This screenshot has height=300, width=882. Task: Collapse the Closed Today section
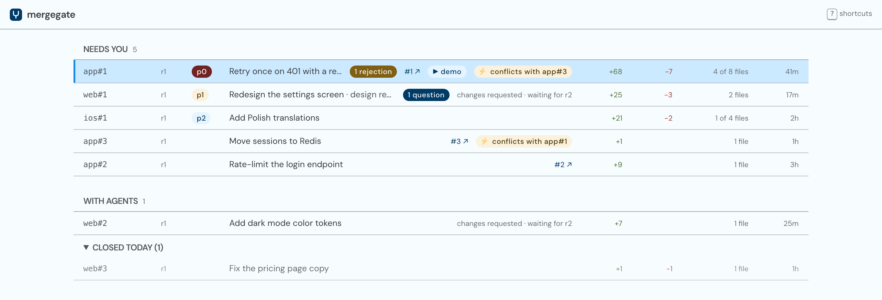point(123,247)
